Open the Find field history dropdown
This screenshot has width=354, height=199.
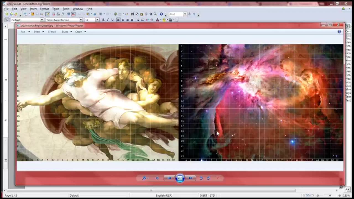(x=185, y=14)
